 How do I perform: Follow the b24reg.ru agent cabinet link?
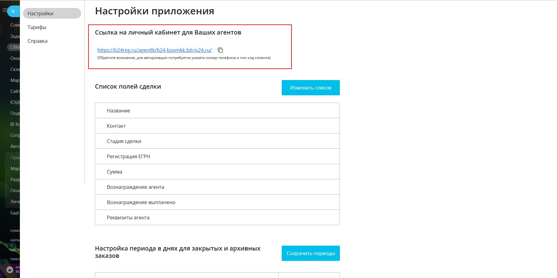pos(154,50)
